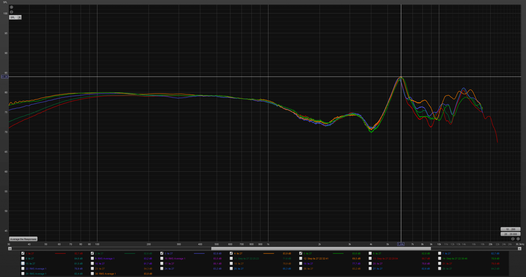Uncheck trace 4: lis 27

point(231,253)
